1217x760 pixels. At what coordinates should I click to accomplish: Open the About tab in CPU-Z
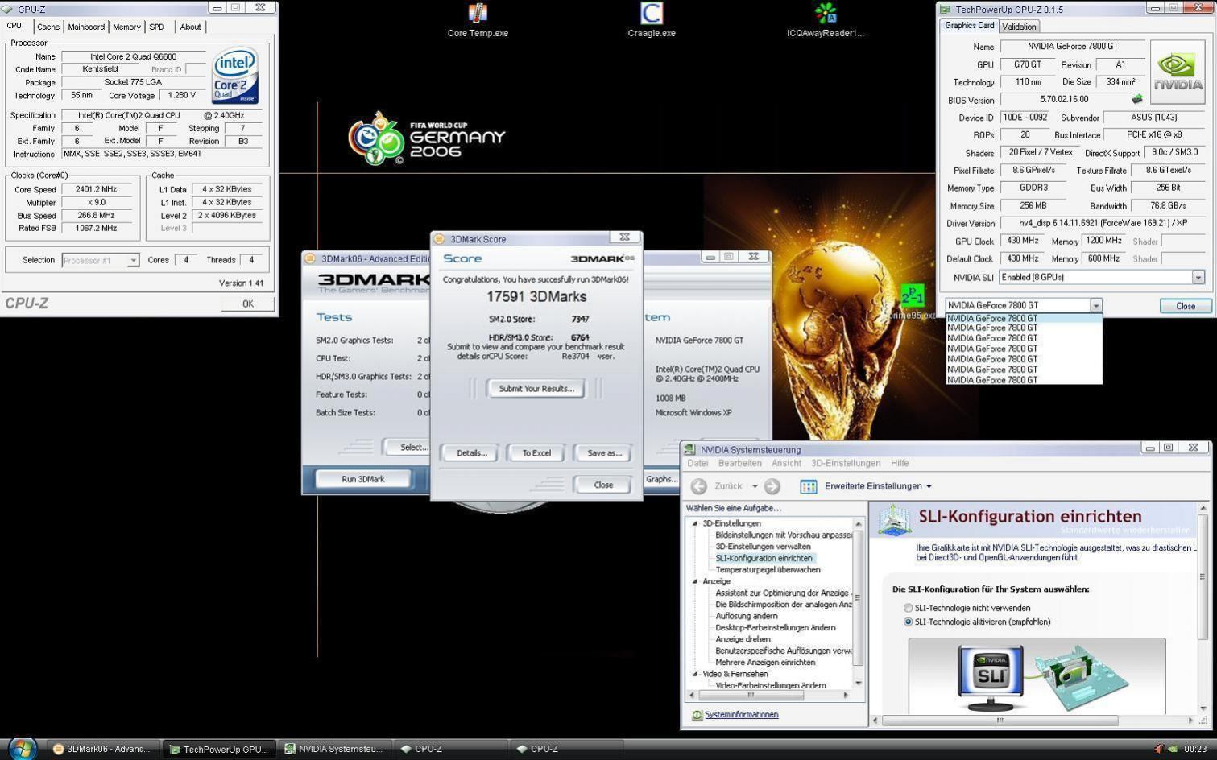click(x=191, y=27)
